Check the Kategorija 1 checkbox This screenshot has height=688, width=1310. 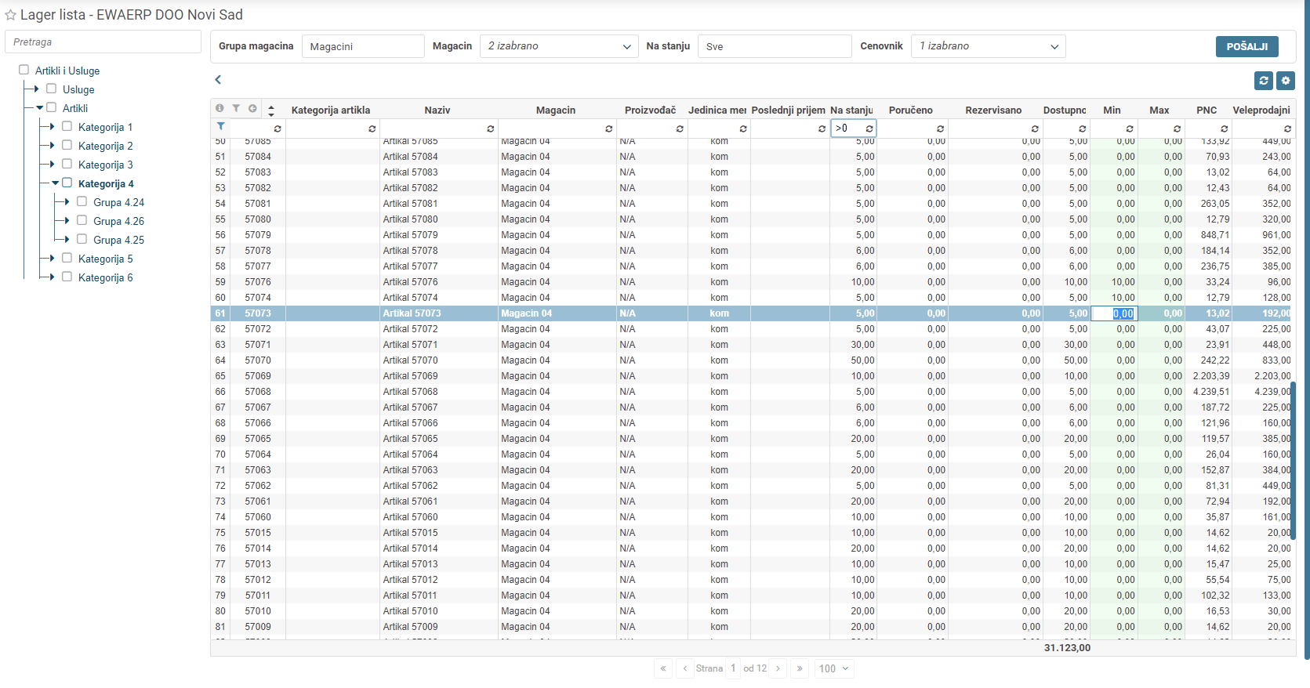[x=67, y=126]
